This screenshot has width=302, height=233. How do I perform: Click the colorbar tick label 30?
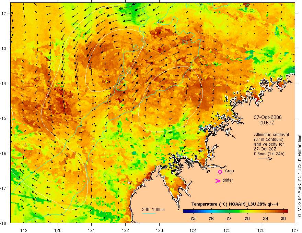tap(283, 218)
